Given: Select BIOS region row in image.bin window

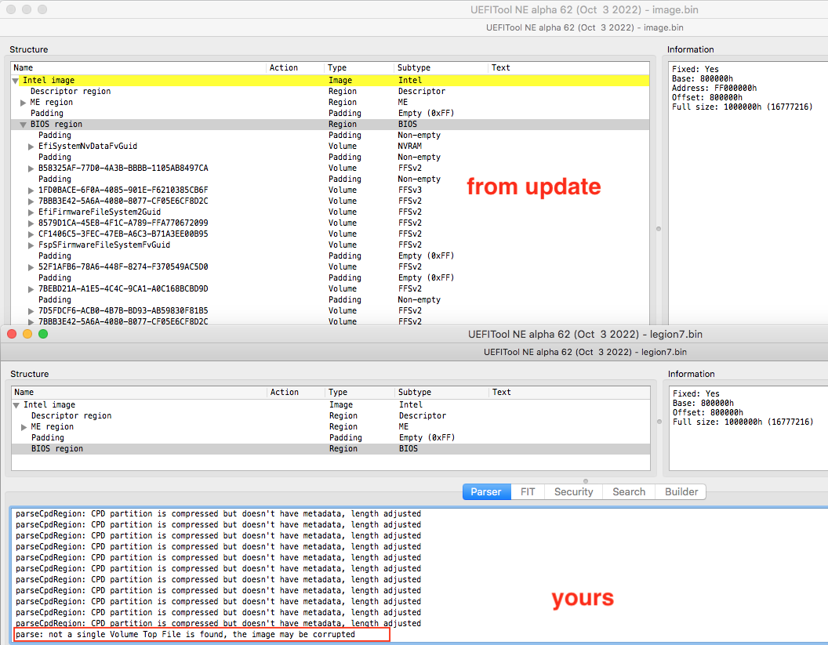Looking at the screenshot, I should tap(330, 124).
